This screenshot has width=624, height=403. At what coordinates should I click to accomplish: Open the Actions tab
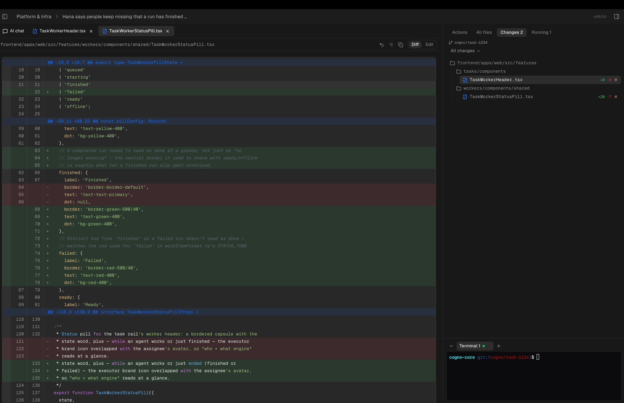pos(460,32)
